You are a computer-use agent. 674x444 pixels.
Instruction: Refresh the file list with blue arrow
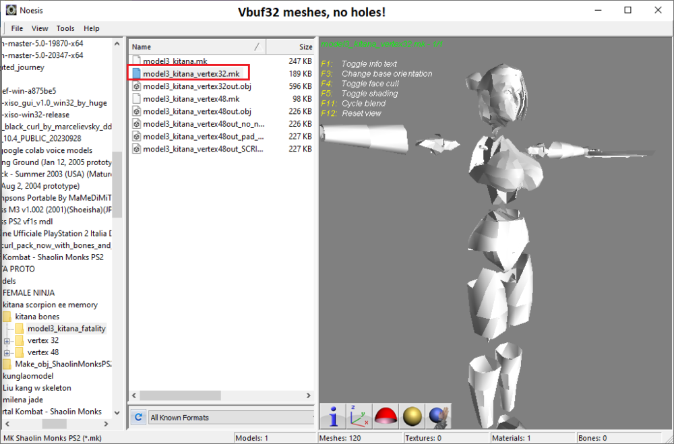138,418
